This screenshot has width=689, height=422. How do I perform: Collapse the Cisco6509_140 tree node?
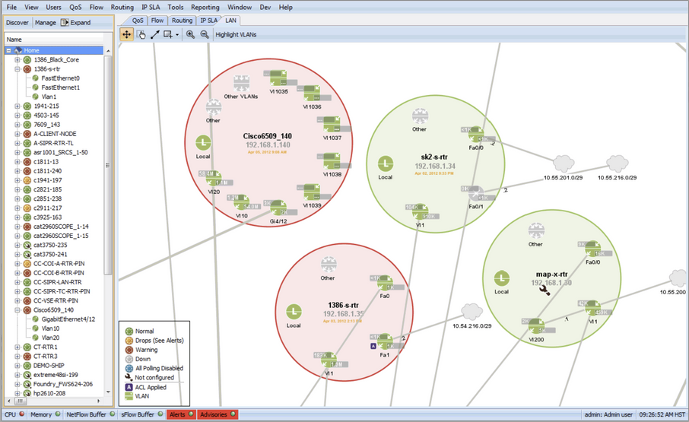tap(17, 310)
